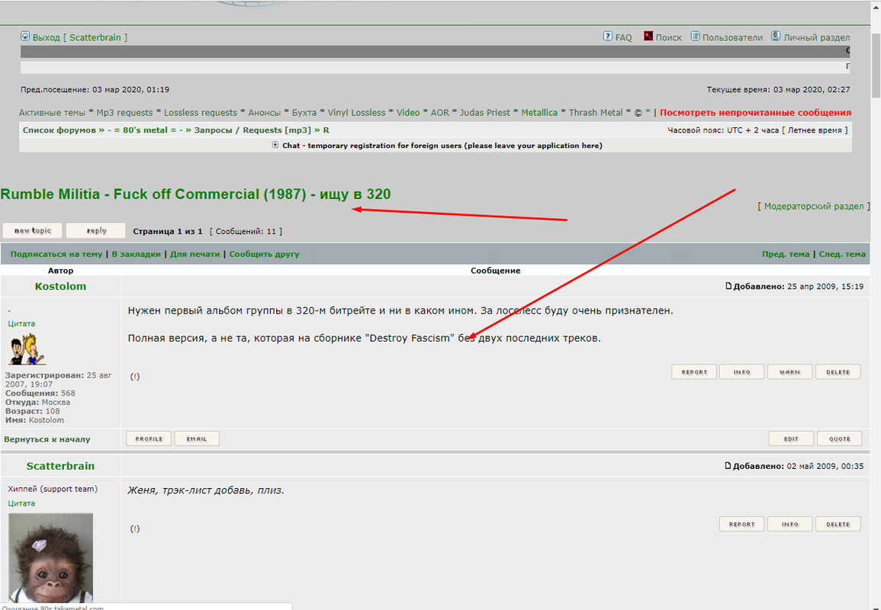Open Для печати print view
The width and height of the screenshot is (881, 610).
(195, 254)
